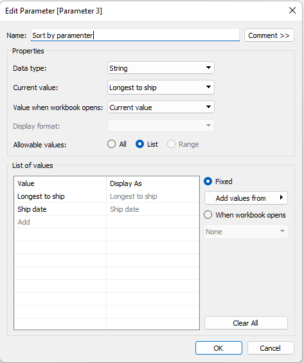Close the Edit Parameter dialog
This screenshot has width=304, height=363.
(292, 10)
